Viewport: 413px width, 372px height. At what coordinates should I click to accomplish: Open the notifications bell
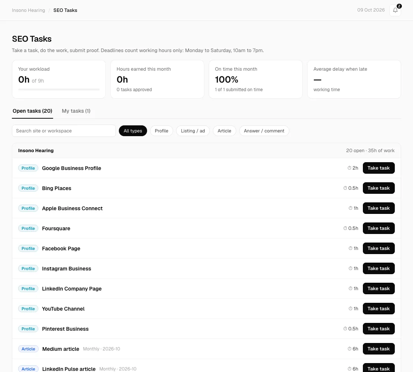click(x=395, y=10)
